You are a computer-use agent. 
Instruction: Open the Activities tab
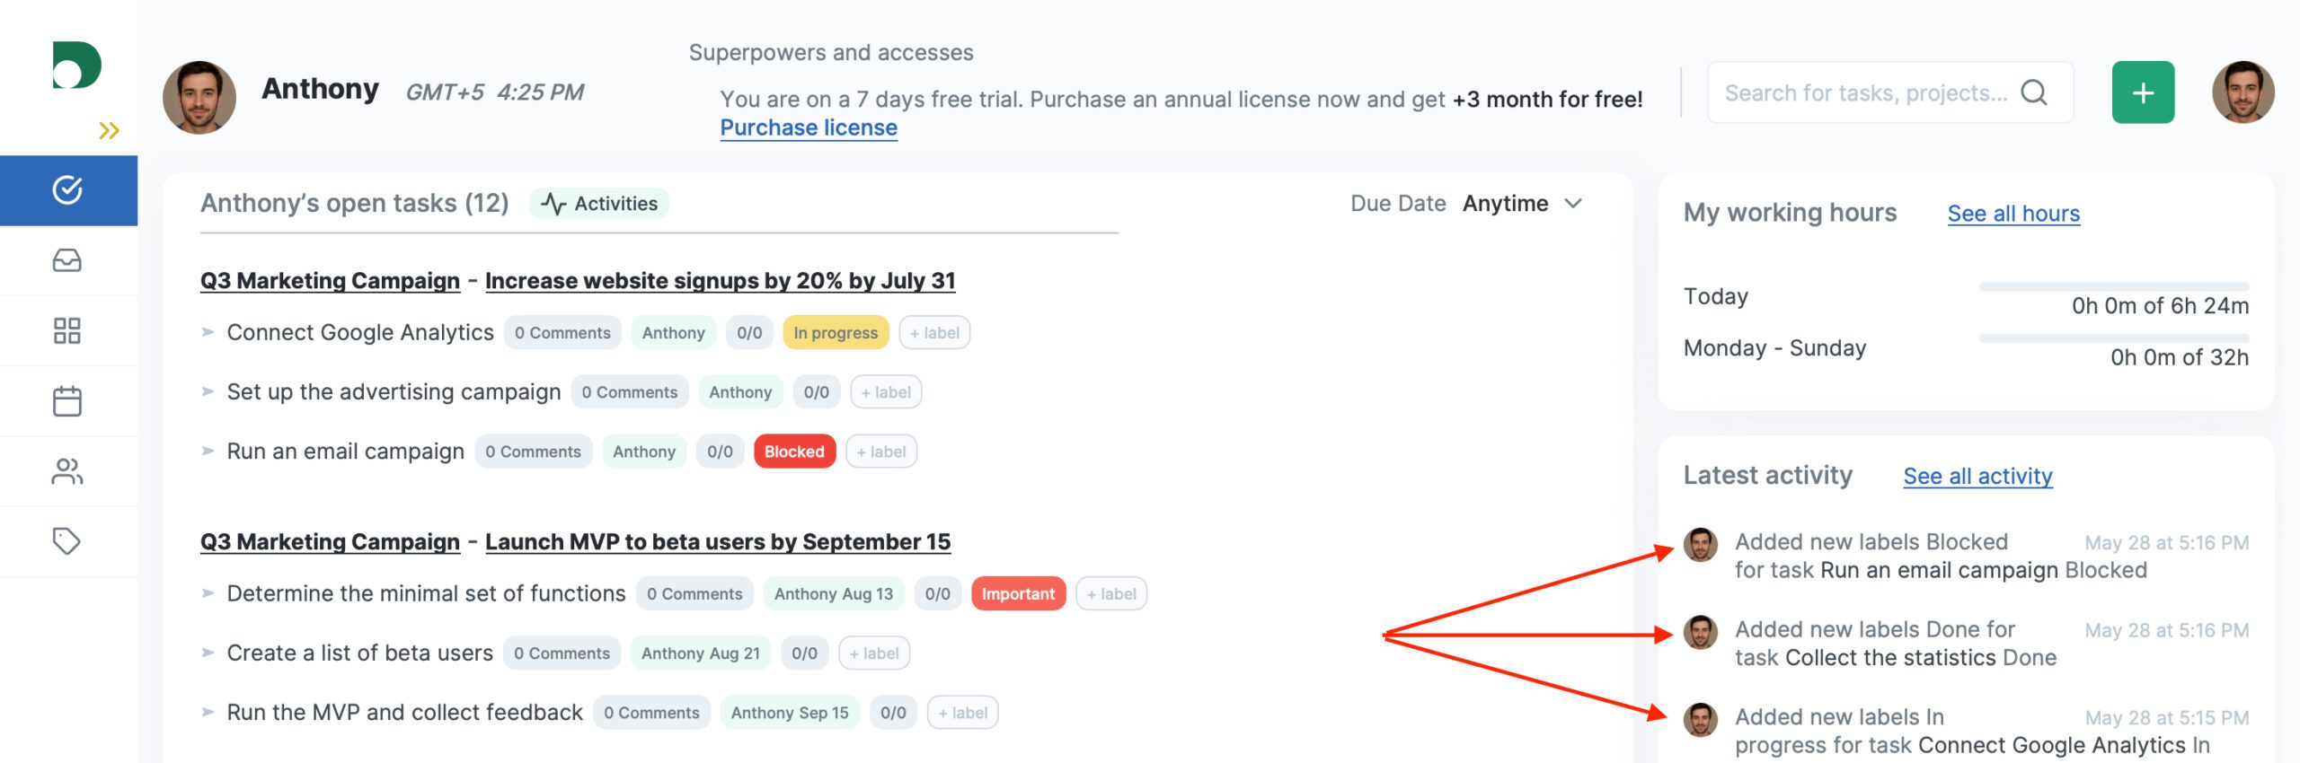tap(600, 204)
